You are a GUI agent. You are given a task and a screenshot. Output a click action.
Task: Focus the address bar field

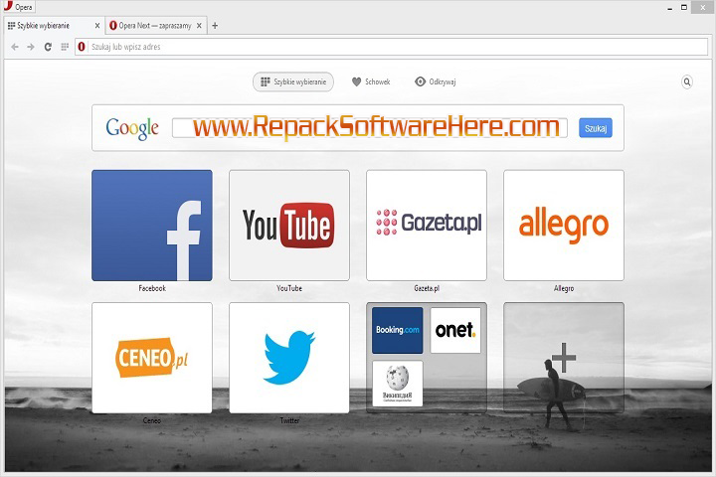[x=392, y=47]
